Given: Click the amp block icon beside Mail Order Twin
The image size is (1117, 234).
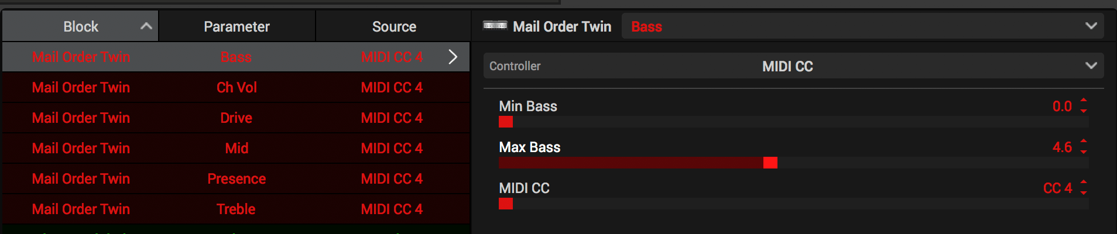Looking at the screenshot, I should [495, 26].
